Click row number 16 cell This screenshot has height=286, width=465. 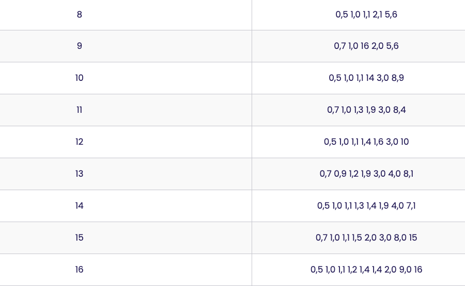click(x=126, y=270)
